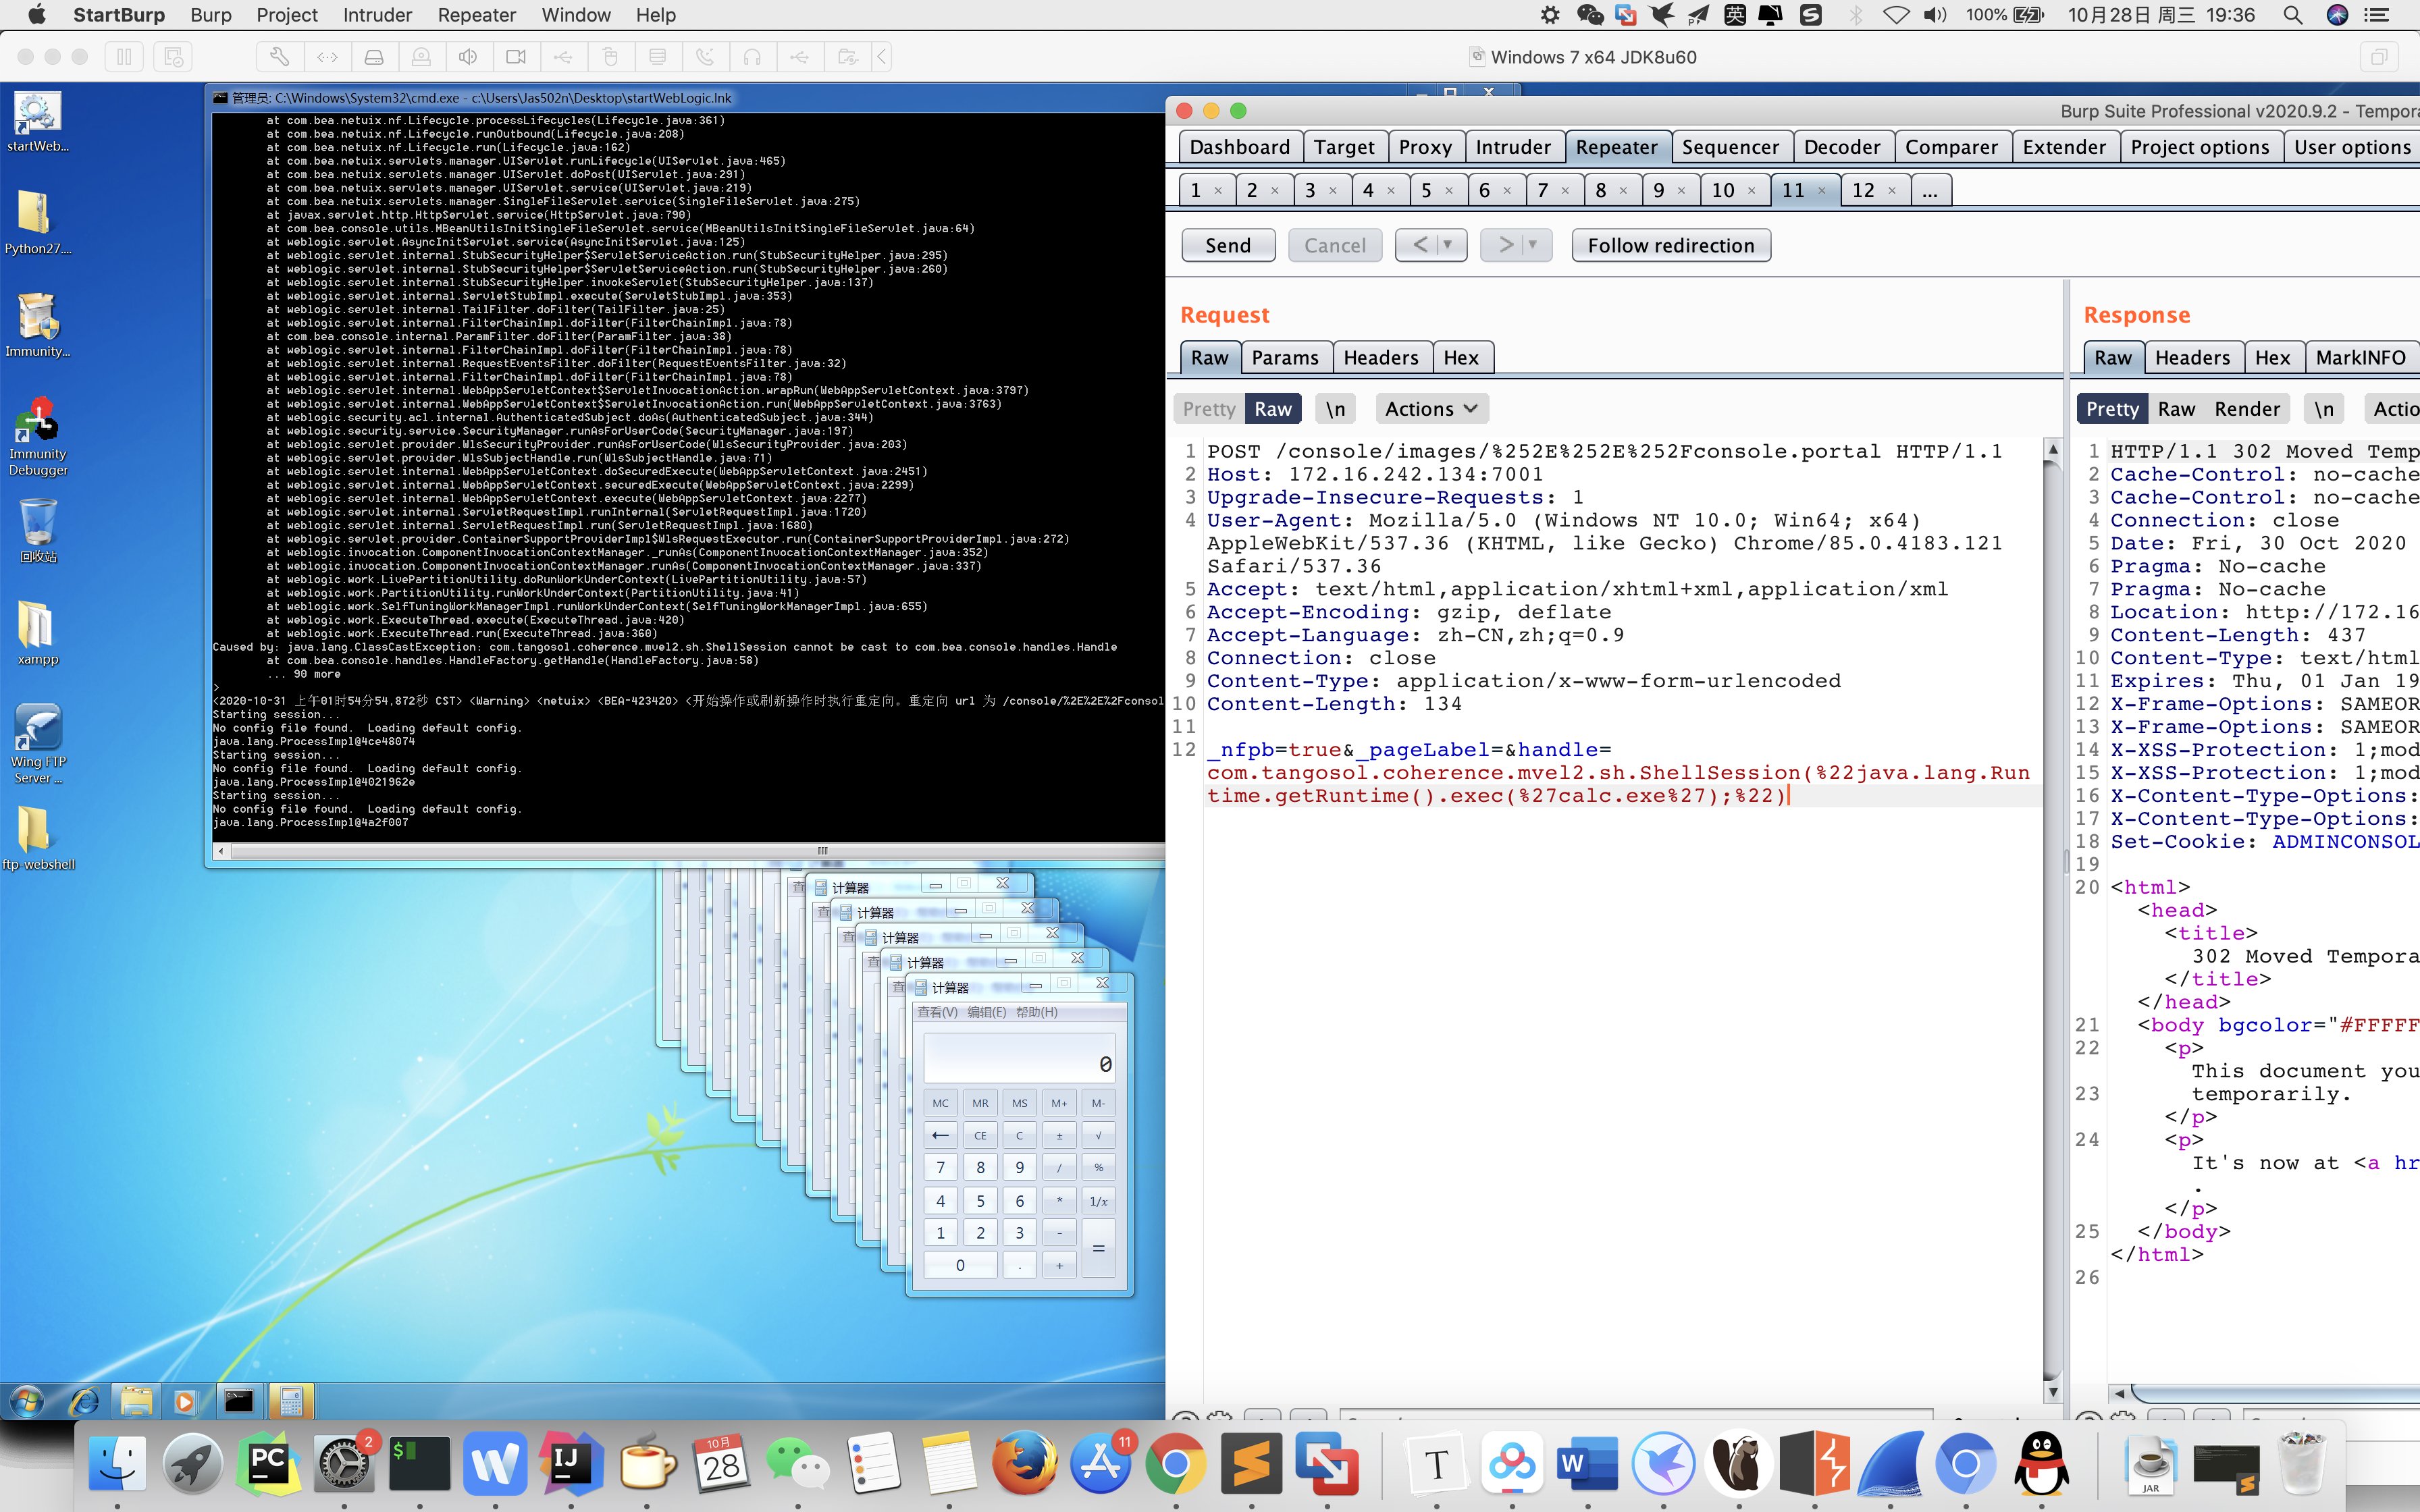
Task: Open the Intruder menu in menu bar
Action: pos(377,15)
